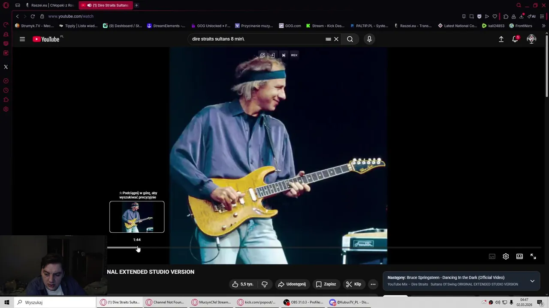Open player settings gear

click(x=506, y=256)
